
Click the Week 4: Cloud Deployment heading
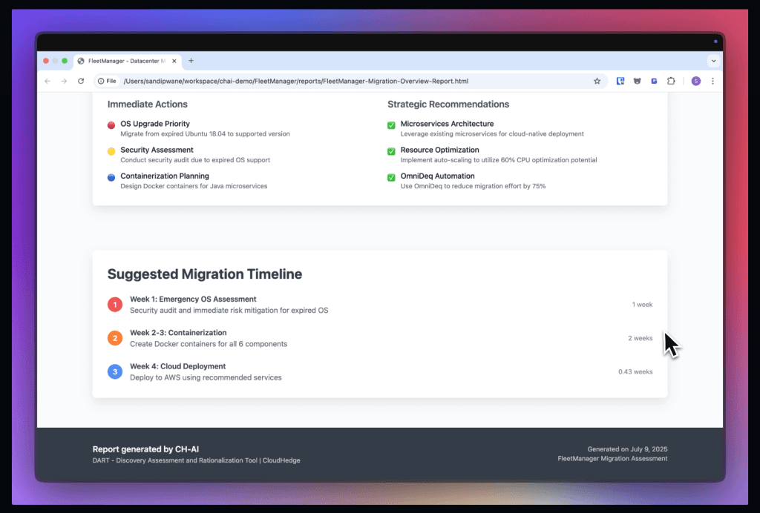point(177,366)
